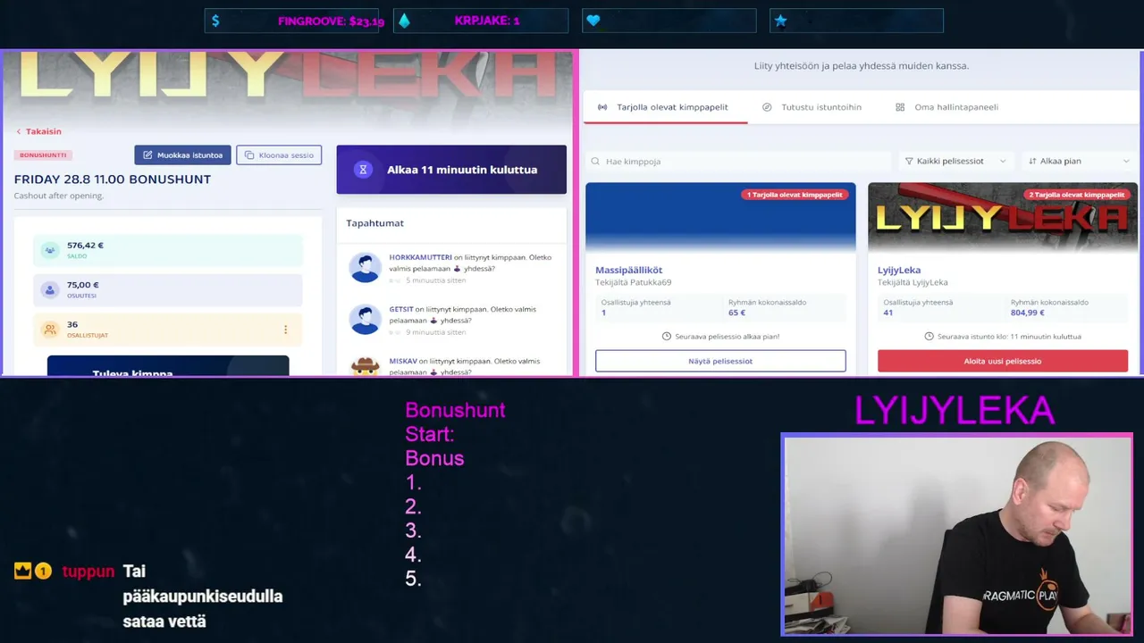Click the clock icon on LyijyLeka card
Viewport: 1144px width, 643px height.
[x=929, y=337]
